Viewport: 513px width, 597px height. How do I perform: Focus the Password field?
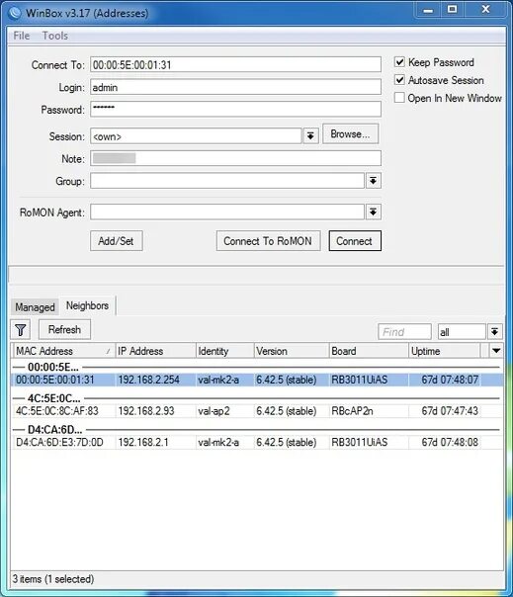point(235,109)
